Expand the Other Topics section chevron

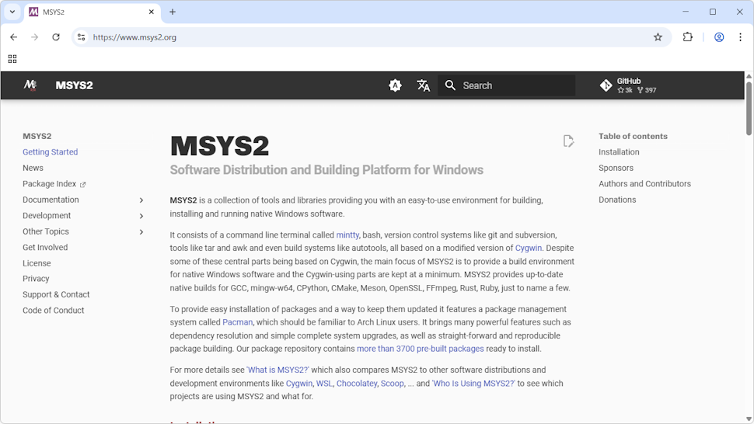(x=141, y=232)
